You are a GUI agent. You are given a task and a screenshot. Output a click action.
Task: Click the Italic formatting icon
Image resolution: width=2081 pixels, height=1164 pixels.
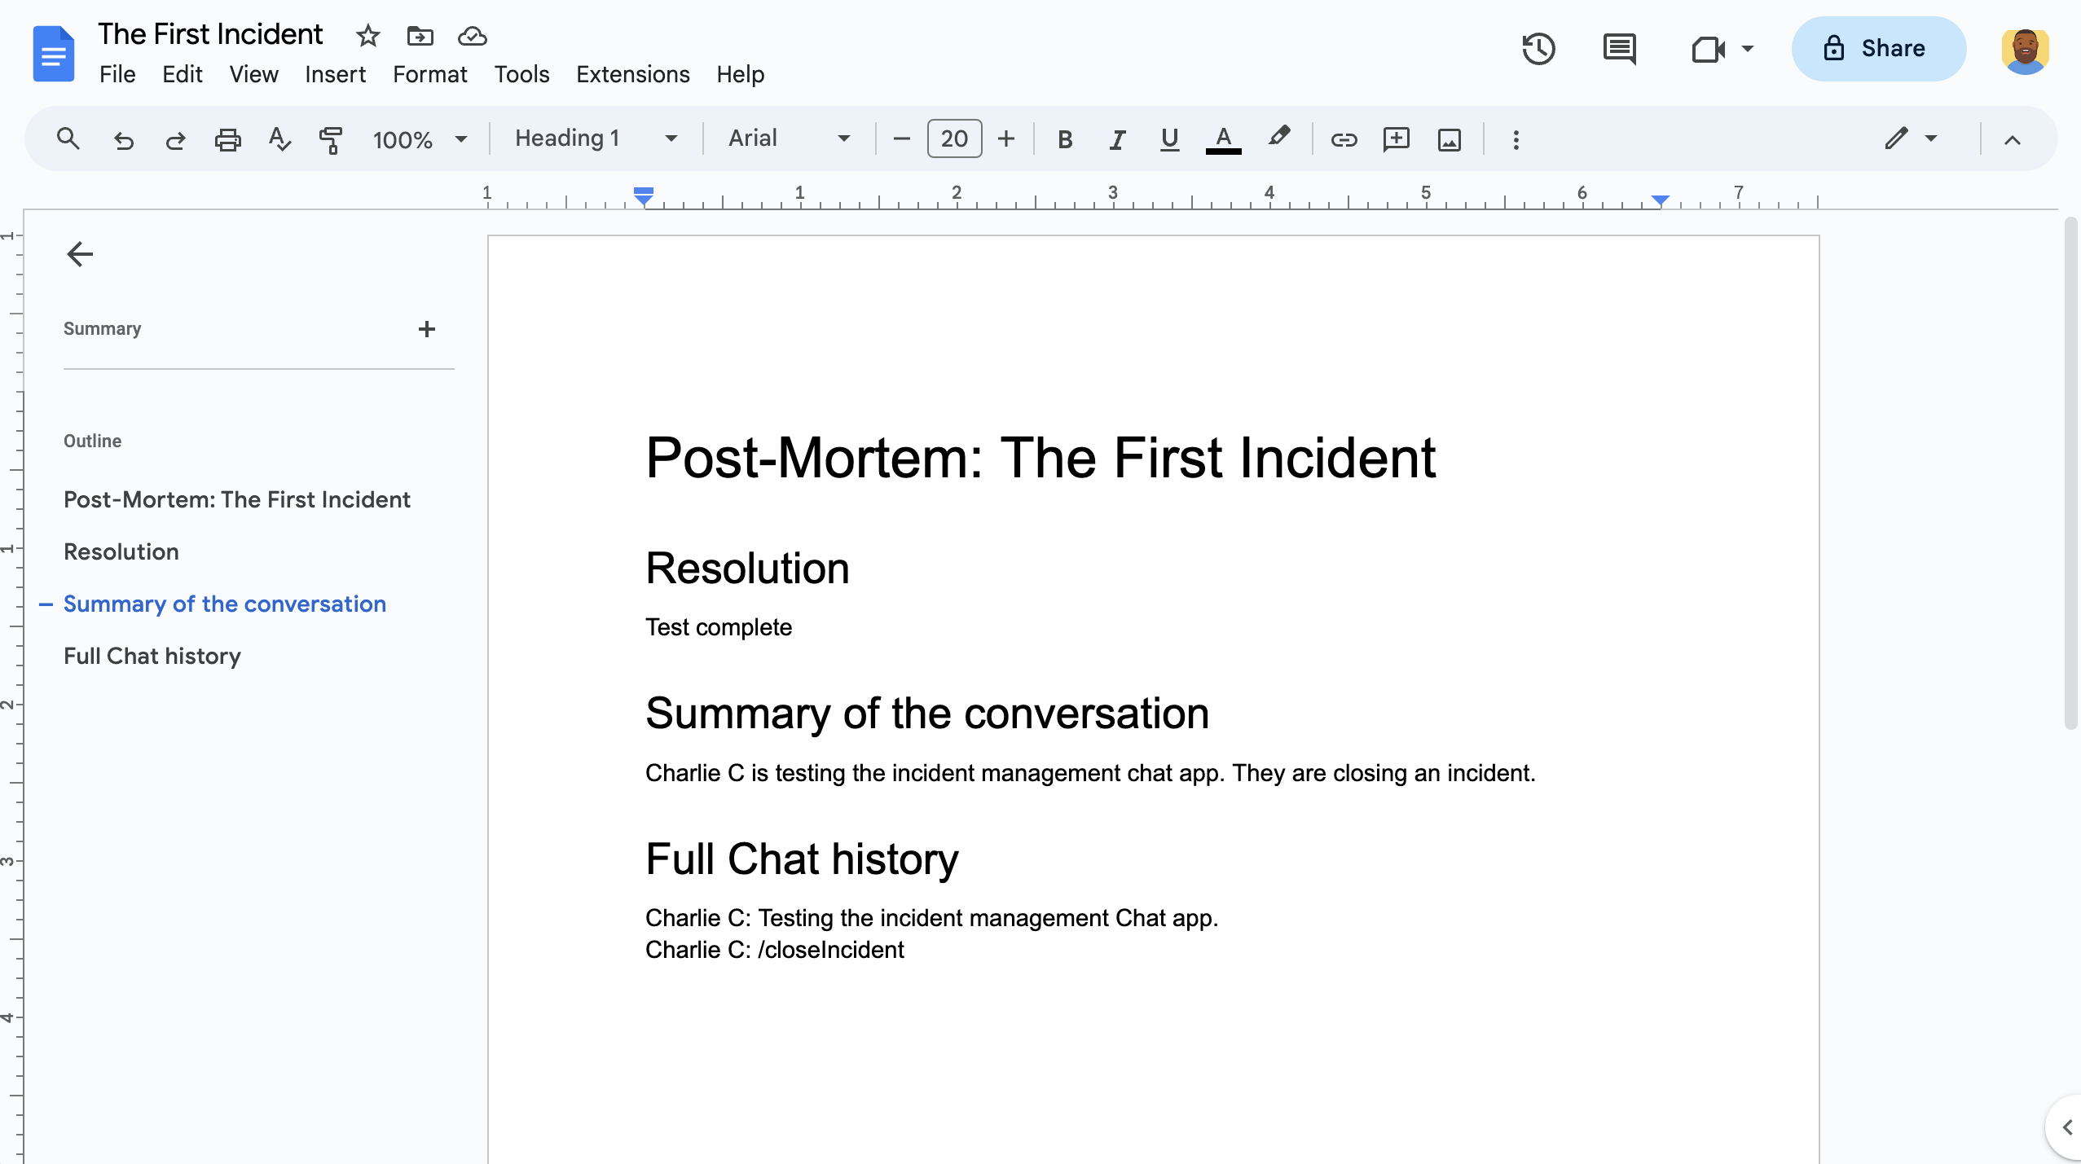click(x=1115, y=138)
